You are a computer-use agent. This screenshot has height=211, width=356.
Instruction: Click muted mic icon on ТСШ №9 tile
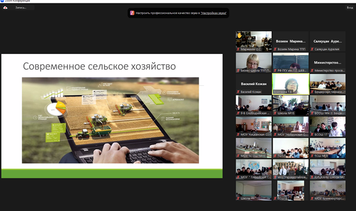coord(313,156)
